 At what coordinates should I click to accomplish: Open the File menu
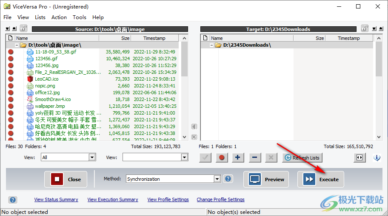[7, 17]
